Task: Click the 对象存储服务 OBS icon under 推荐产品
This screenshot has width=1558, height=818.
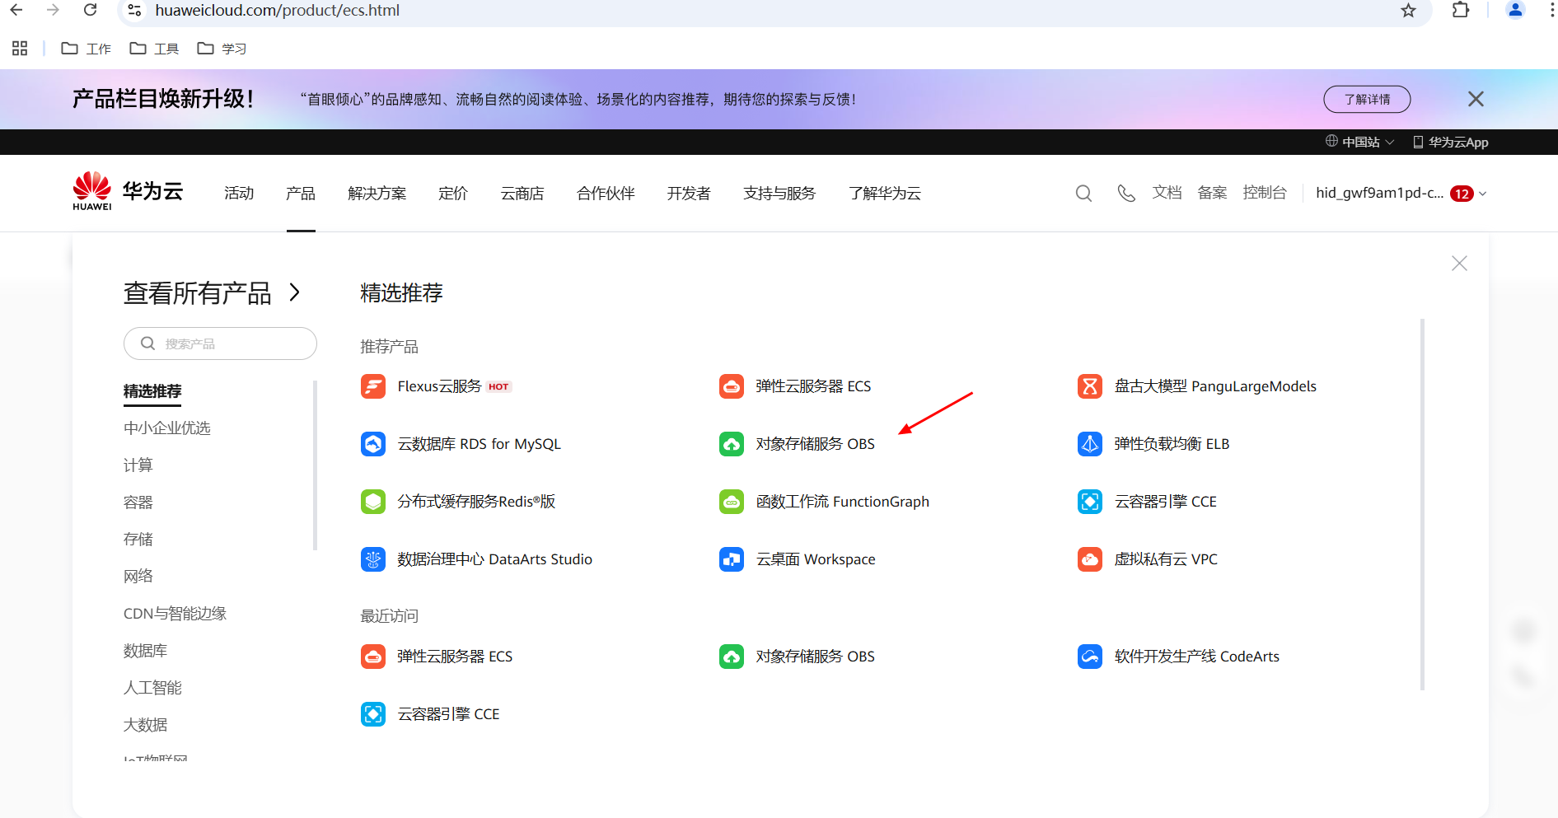Action: click(732, 444)
